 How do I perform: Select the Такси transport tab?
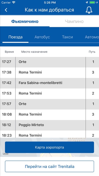67,37
